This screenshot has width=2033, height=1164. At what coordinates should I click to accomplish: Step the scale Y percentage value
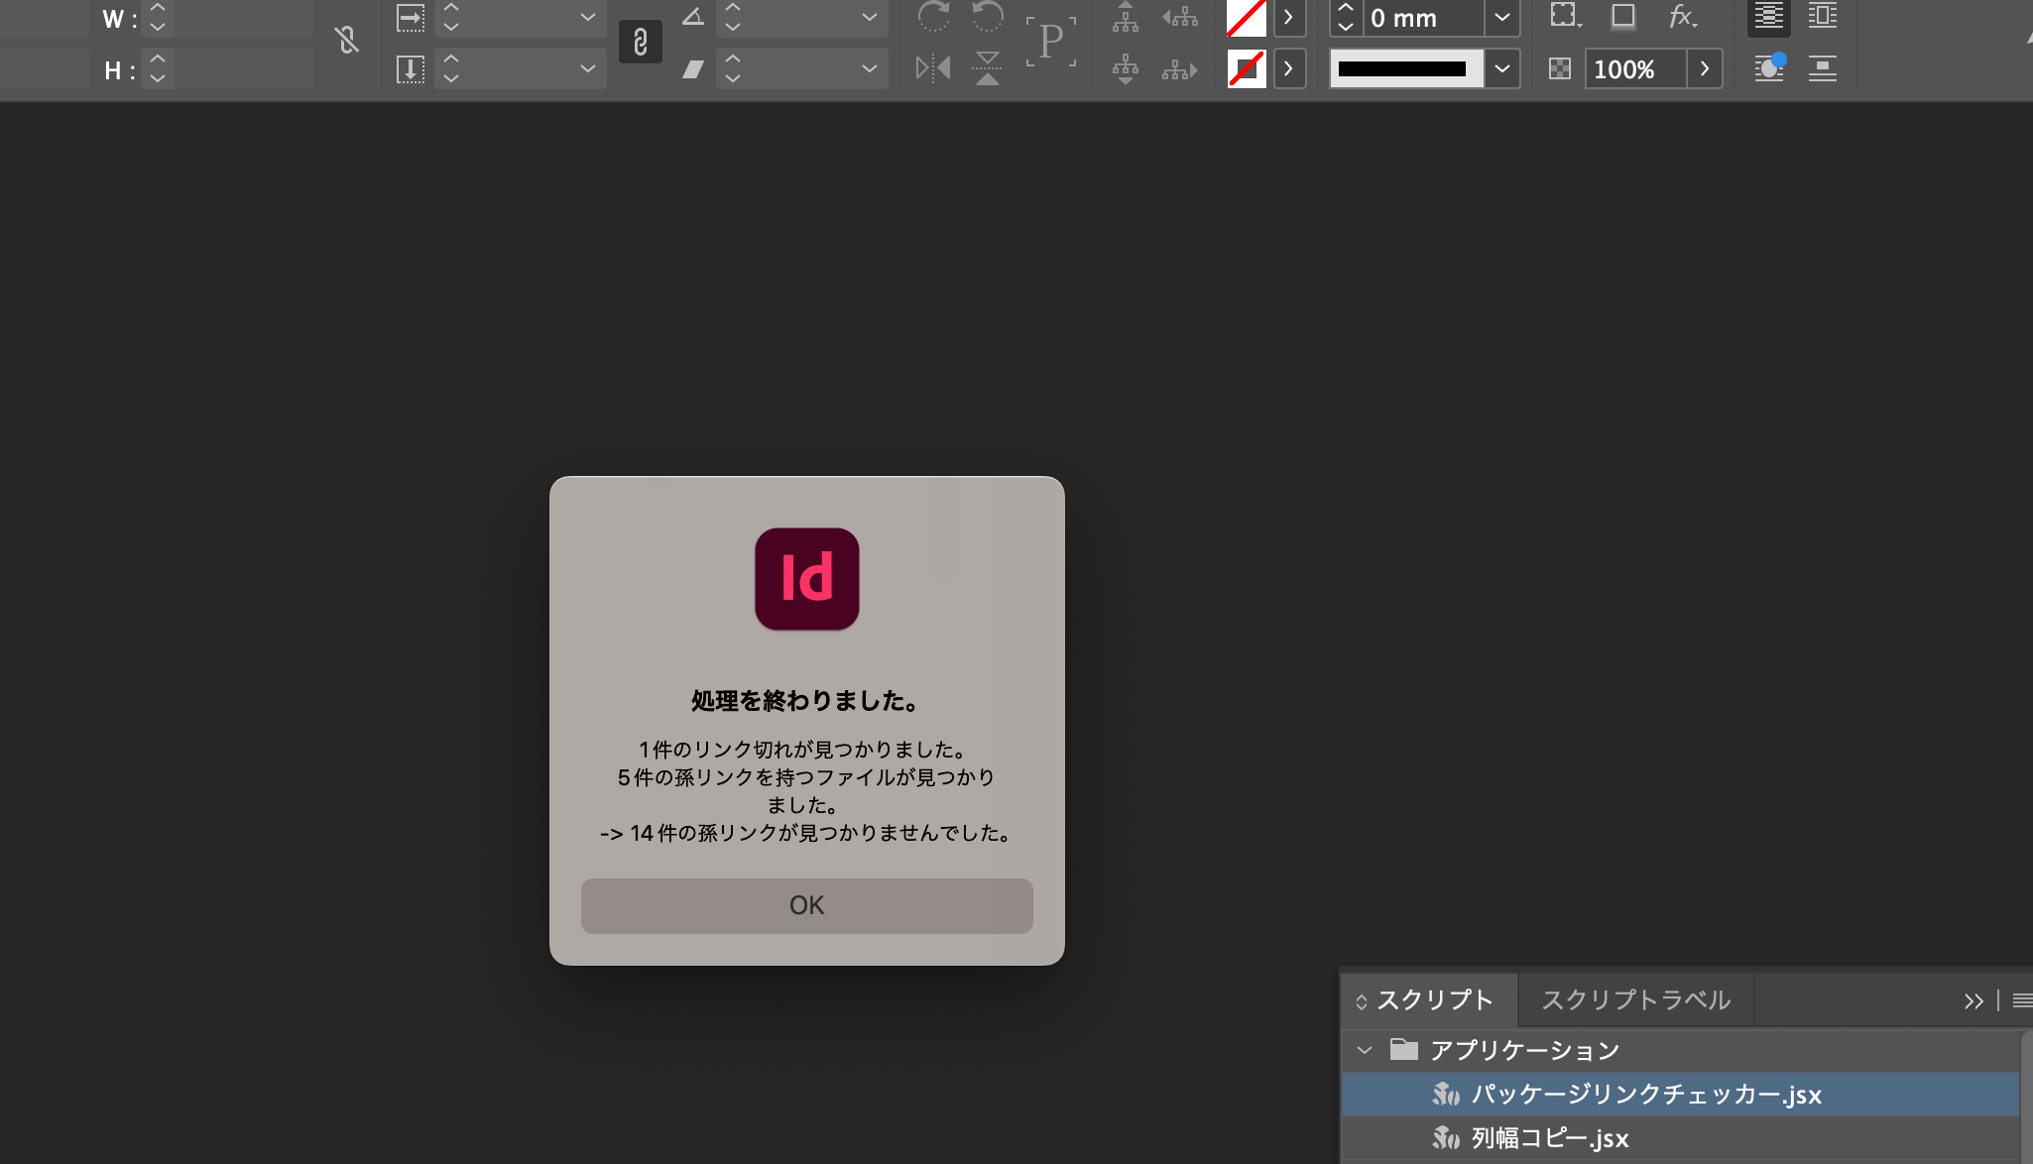click(x=450, y=68)
